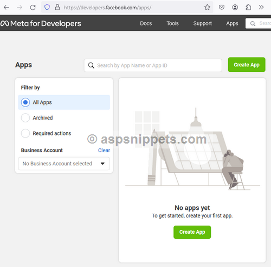The image size is (271, 267).
Task: Reload the page with refresh icon
Action: pyautogui.click(x=33, y=8)
